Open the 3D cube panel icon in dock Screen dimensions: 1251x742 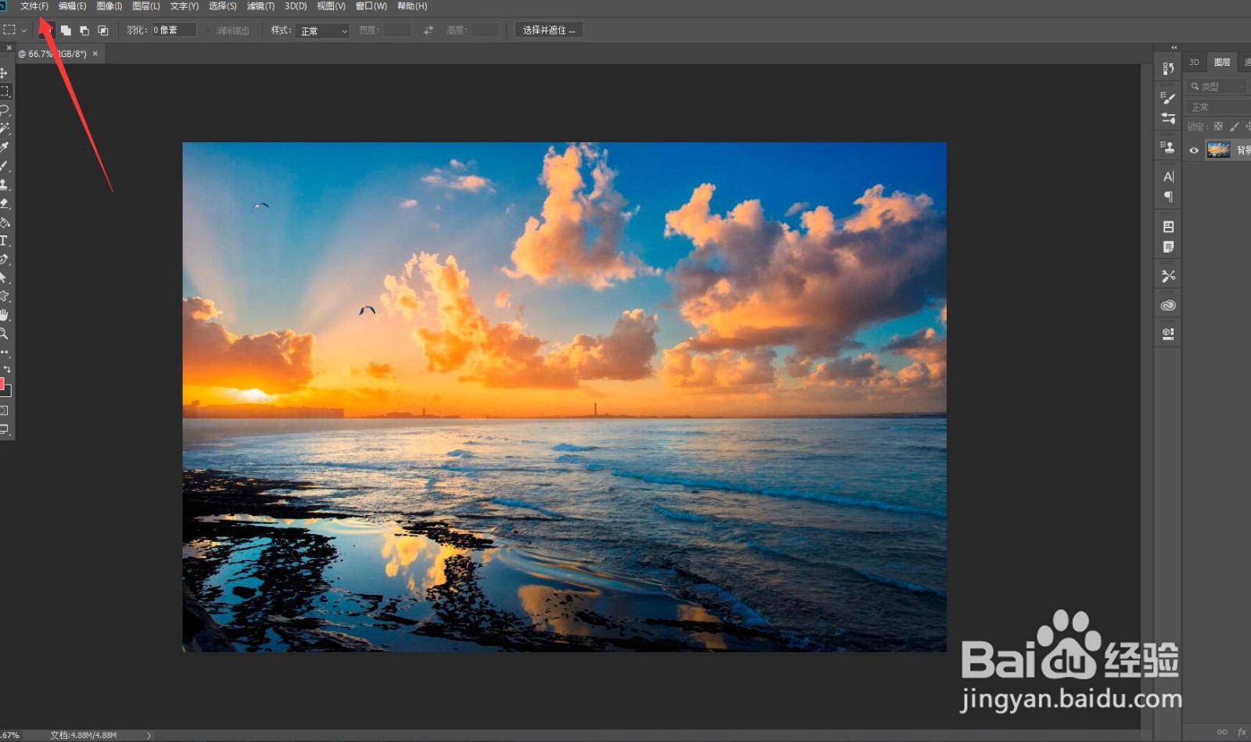coord(1168,334)
